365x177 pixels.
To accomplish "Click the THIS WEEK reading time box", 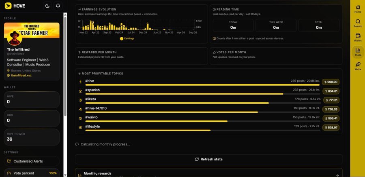I will (276, 25).
